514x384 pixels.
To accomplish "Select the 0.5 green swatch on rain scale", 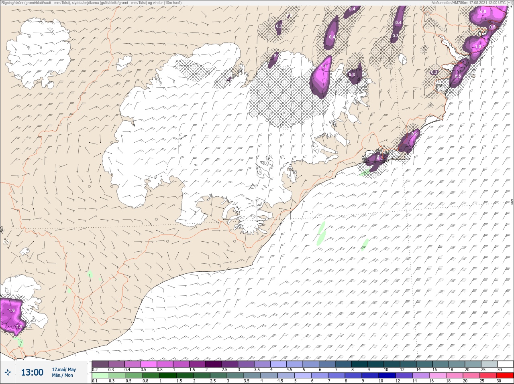I will tap(134, 376).
